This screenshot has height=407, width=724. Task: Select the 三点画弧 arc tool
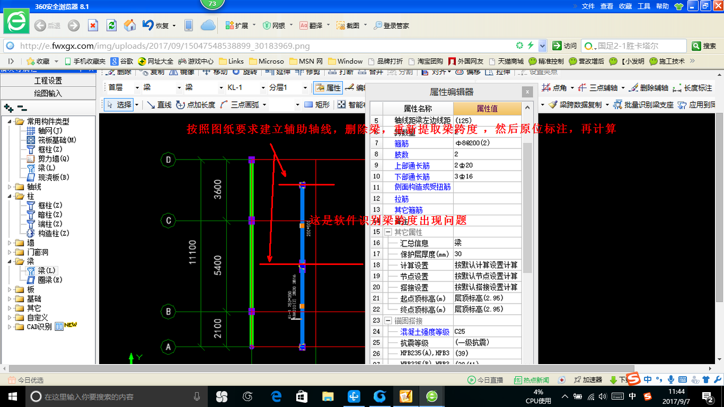(x=239, y=105)
